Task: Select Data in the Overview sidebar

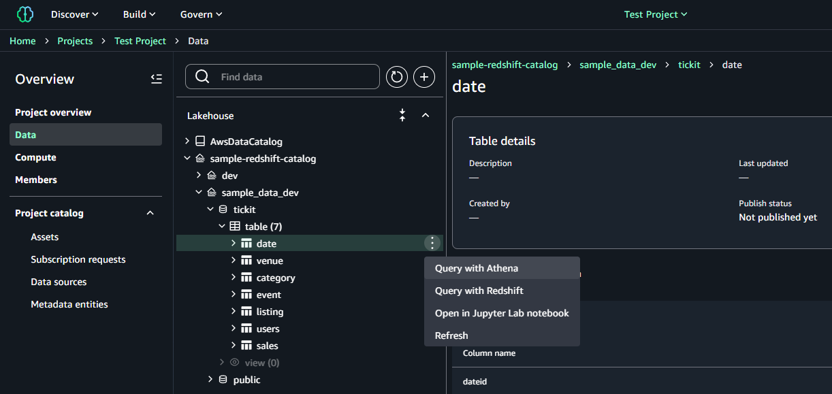Action: point(86,135)
